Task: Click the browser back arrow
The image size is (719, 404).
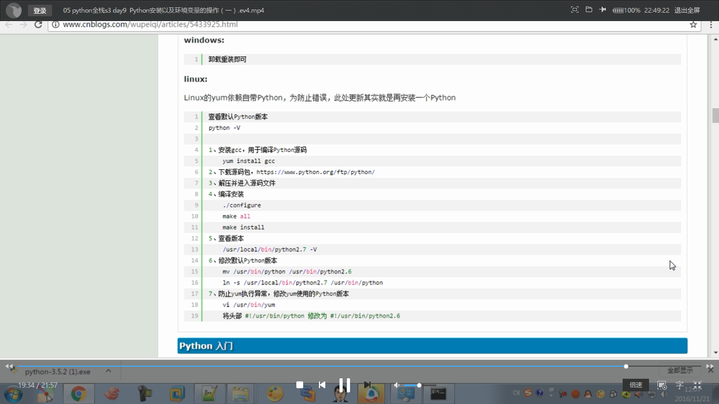Action: (x=9, y=25)
